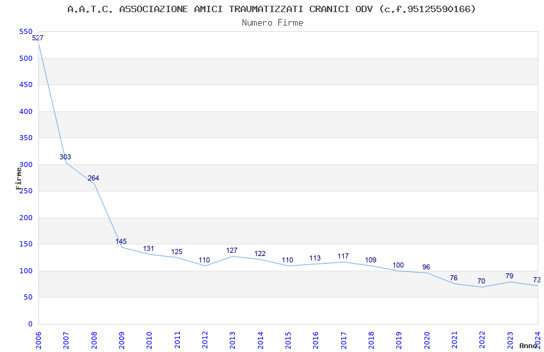
Task: Click the y-axis value 500
Action: (x=26, y=58)
